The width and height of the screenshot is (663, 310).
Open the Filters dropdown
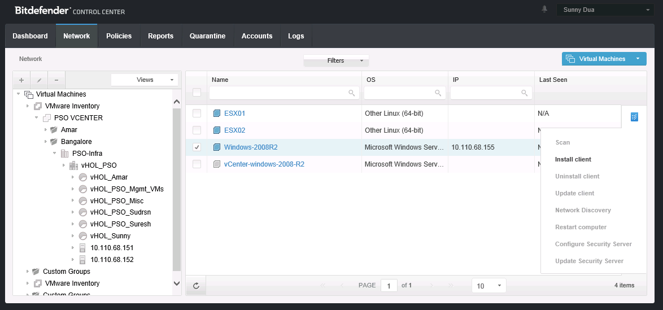tap(336, 60)
